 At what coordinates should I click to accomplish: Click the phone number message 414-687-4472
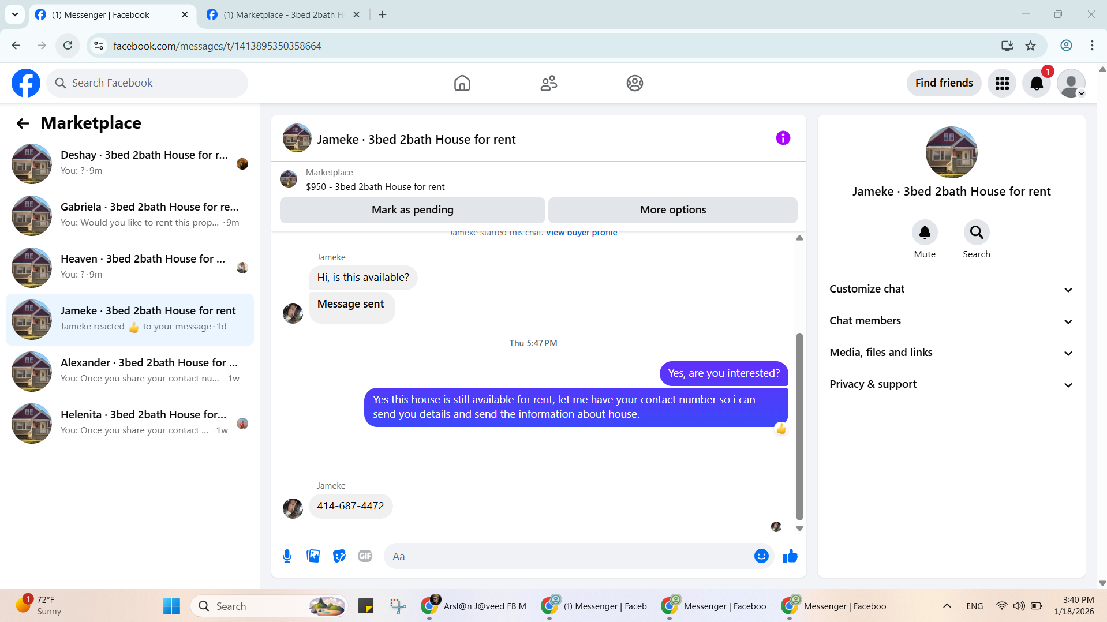[x=350, y=506]
